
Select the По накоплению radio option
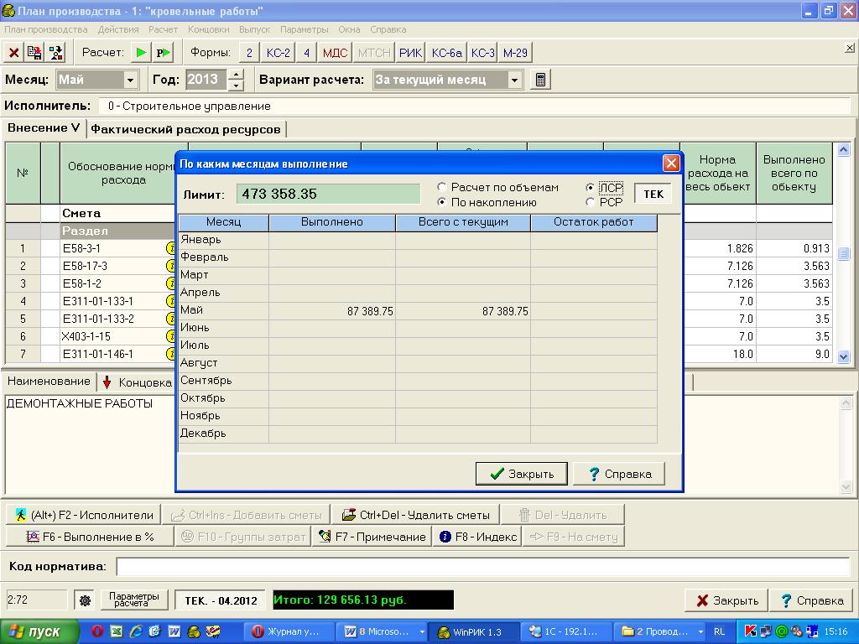pos(442,202)
